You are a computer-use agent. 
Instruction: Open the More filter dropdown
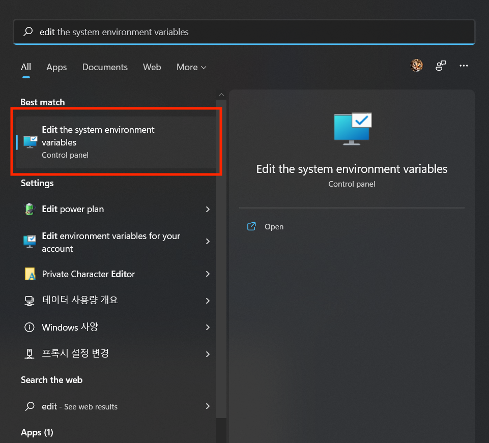coord(191,67)
